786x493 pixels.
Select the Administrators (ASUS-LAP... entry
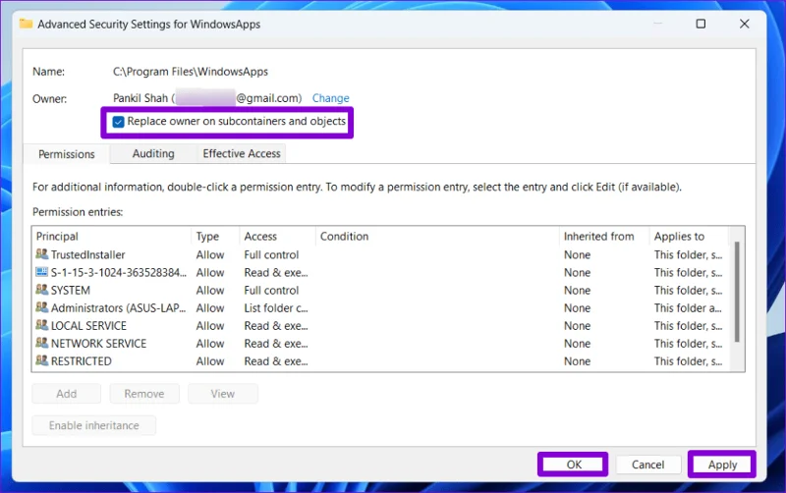tap(381, 308)
